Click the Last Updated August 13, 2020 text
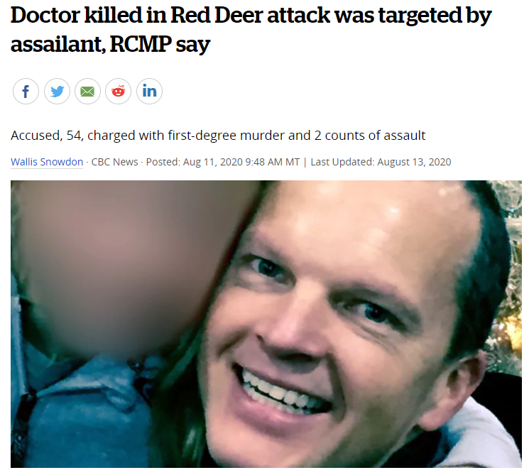The width and height of the screenshot is (529, 475). pos(381,162)
